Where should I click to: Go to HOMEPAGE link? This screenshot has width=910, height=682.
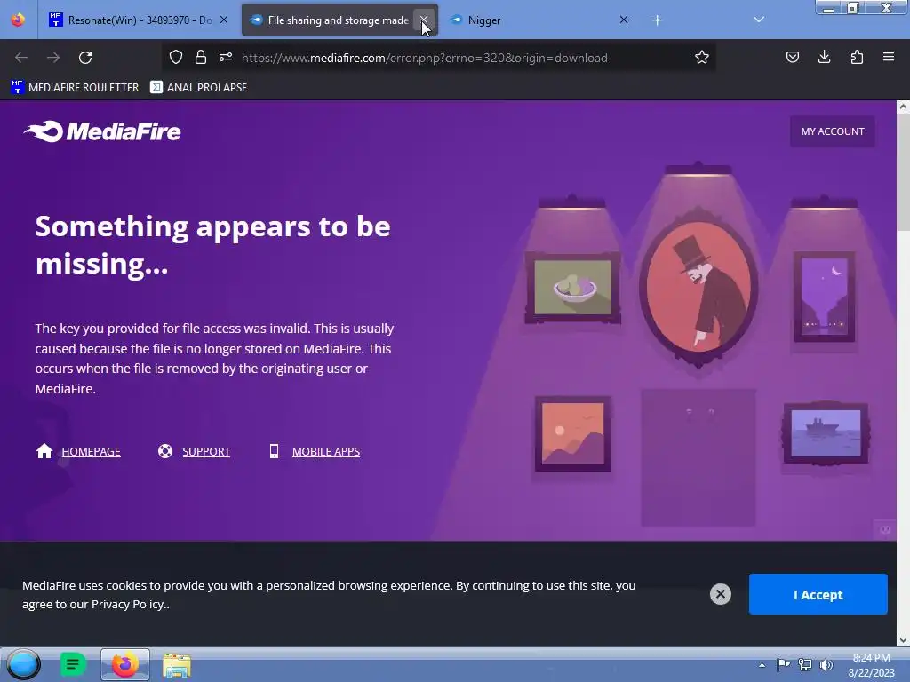(x=92, y=451)
